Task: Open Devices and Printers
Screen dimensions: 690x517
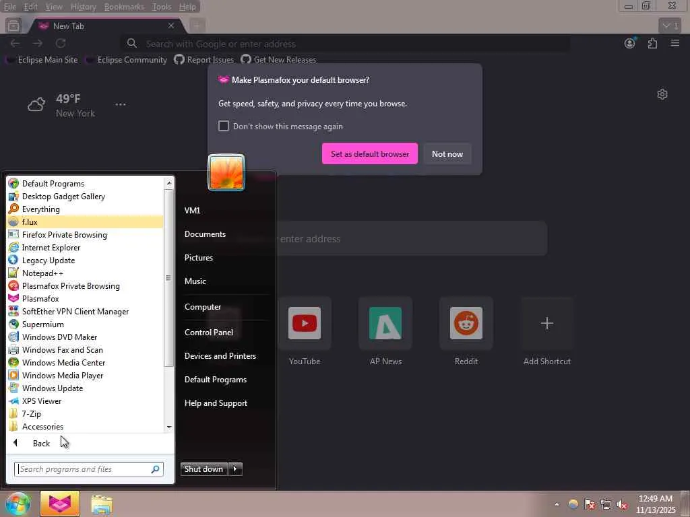Action: click(x=220, y=355)
